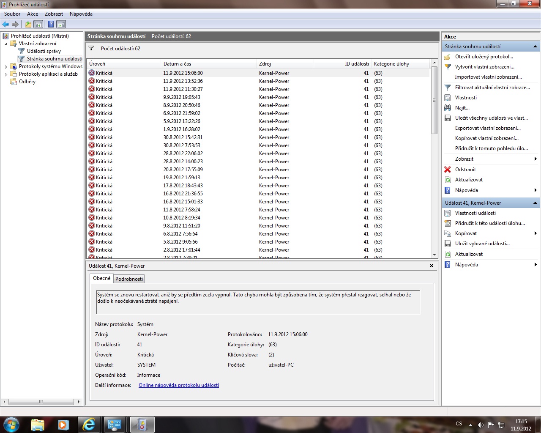Open the 'Nápověda' menu in the menu bar

click(x=81, y=14)
